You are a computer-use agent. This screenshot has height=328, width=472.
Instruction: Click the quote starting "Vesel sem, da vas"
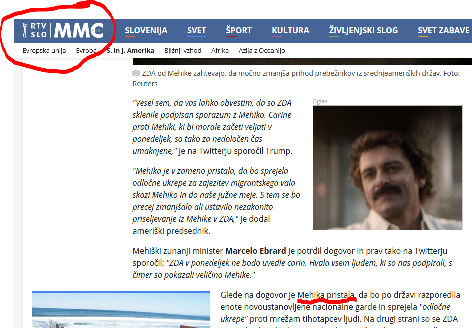[x=212, y=127]
